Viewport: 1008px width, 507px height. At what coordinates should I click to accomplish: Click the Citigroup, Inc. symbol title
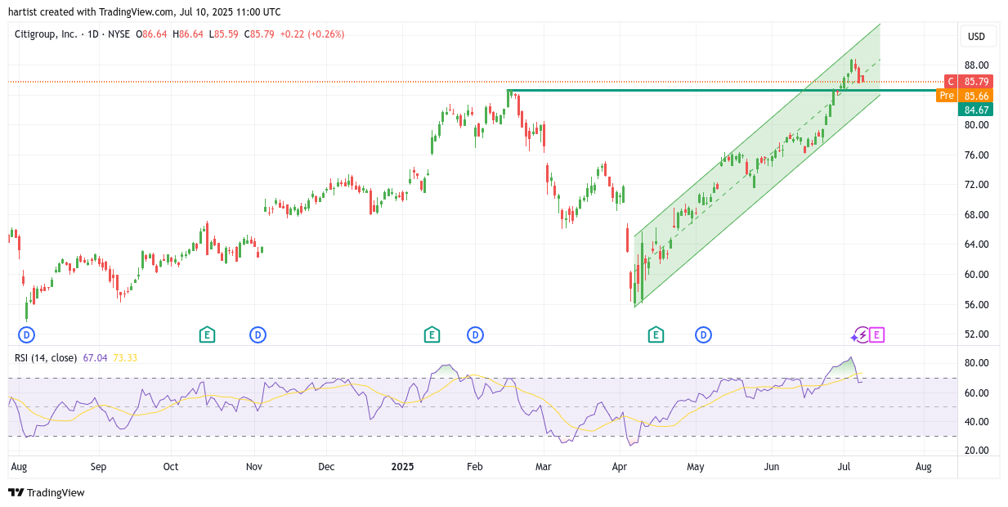tap(46, 34)
